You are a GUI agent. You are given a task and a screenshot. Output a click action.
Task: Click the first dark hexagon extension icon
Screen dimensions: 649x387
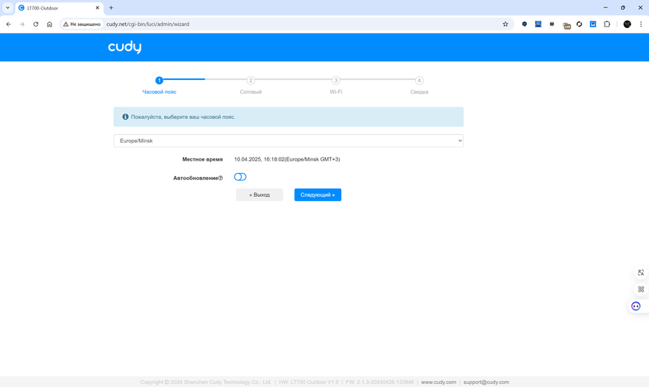click(525, 24)
